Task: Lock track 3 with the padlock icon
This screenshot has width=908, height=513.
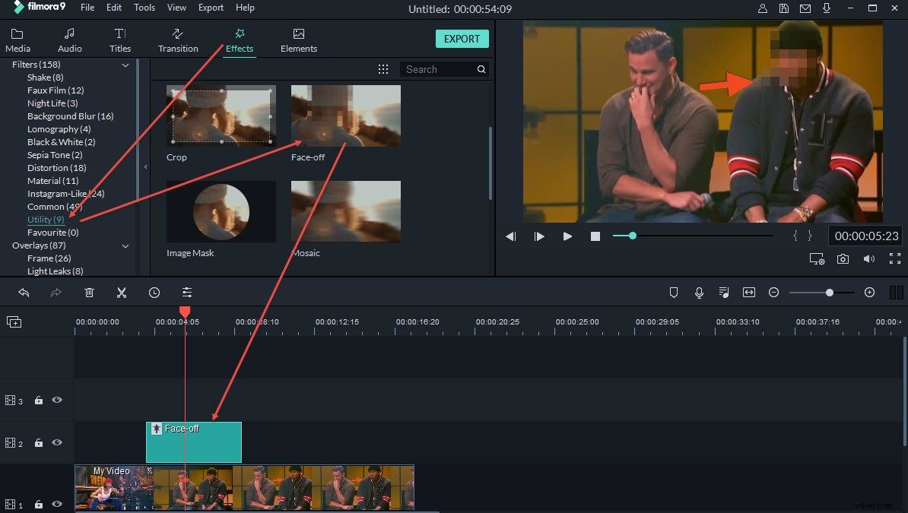Action: [38, 400]
